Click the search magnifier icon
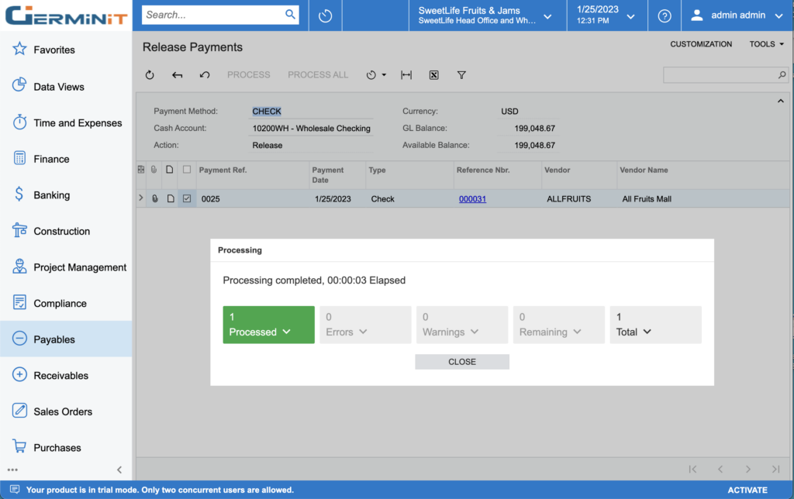The image size is (794, 499). click(291, 15)
